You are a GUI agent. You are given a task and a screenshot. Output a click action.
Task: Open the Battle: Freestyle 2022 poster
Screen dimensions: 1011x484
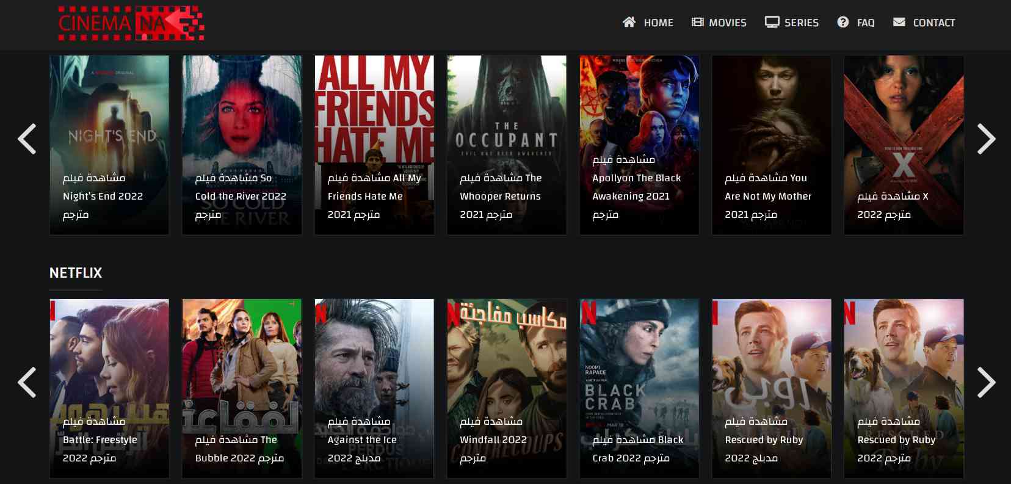[x=109, y=388]
